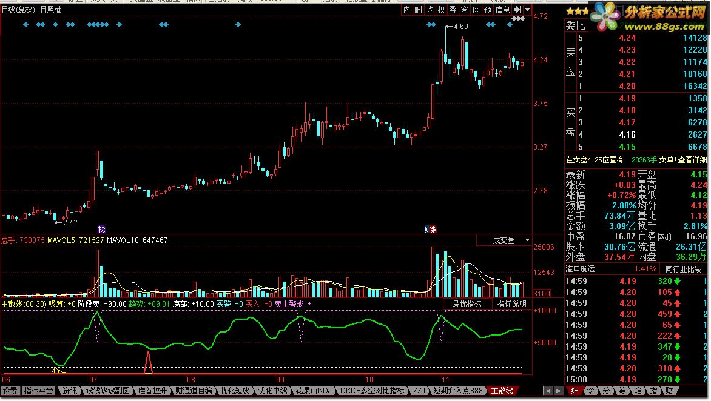The width and height of the screenshot is (711, 401).
Task: Click the buy level 5 volume 6678
Action: click(698, 147)
